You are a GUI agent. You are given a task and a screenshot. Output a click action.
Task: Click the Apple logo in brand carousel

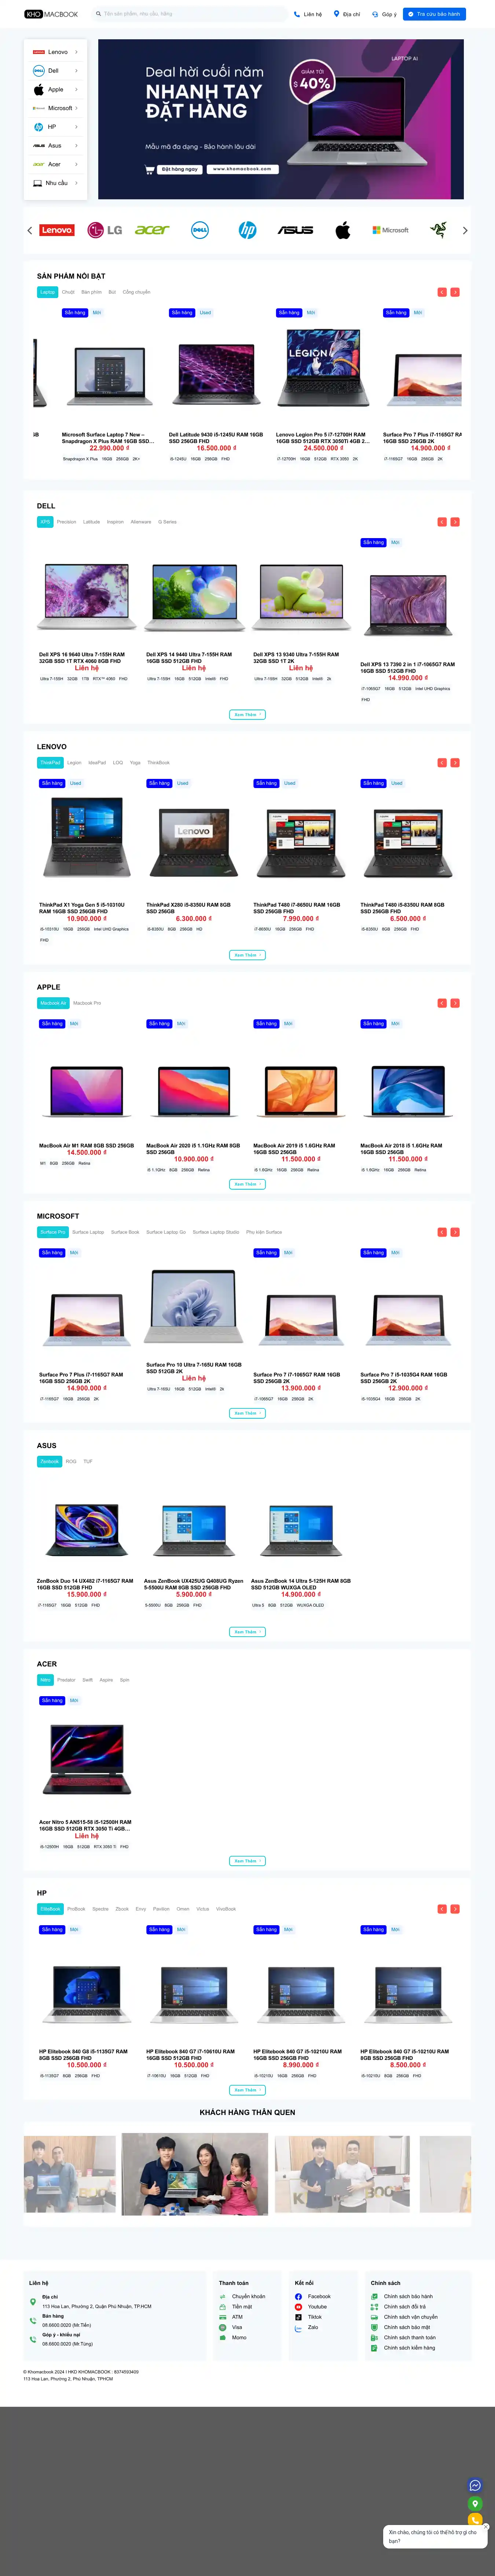click(342, 230)
